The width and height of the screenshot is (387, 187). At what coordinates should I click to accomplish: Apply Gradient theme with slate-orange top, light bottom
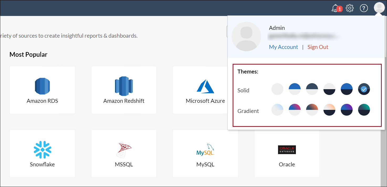(x=312, y=110)
